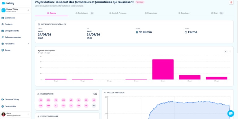Open the Anne account menu
Image resolution: width=238 pixels, height=119 pixels.
click(15, 114)
